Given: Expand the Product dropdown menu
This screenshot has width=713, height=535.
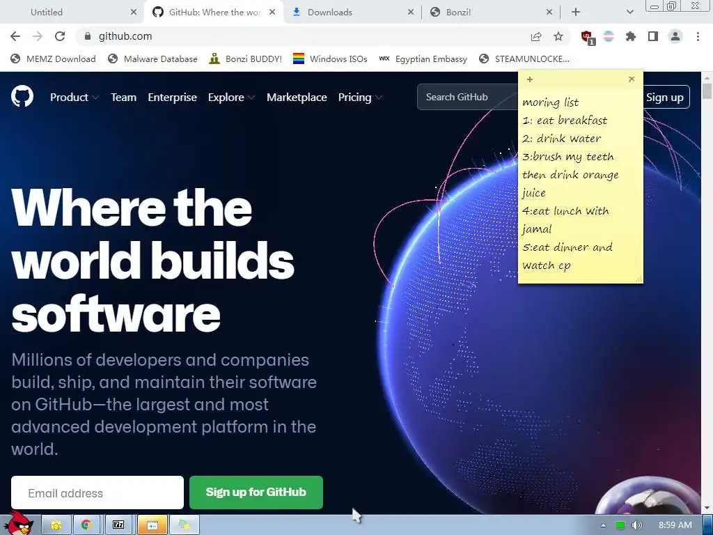Looking at the screenshot, I should click(x=74, y=98).
